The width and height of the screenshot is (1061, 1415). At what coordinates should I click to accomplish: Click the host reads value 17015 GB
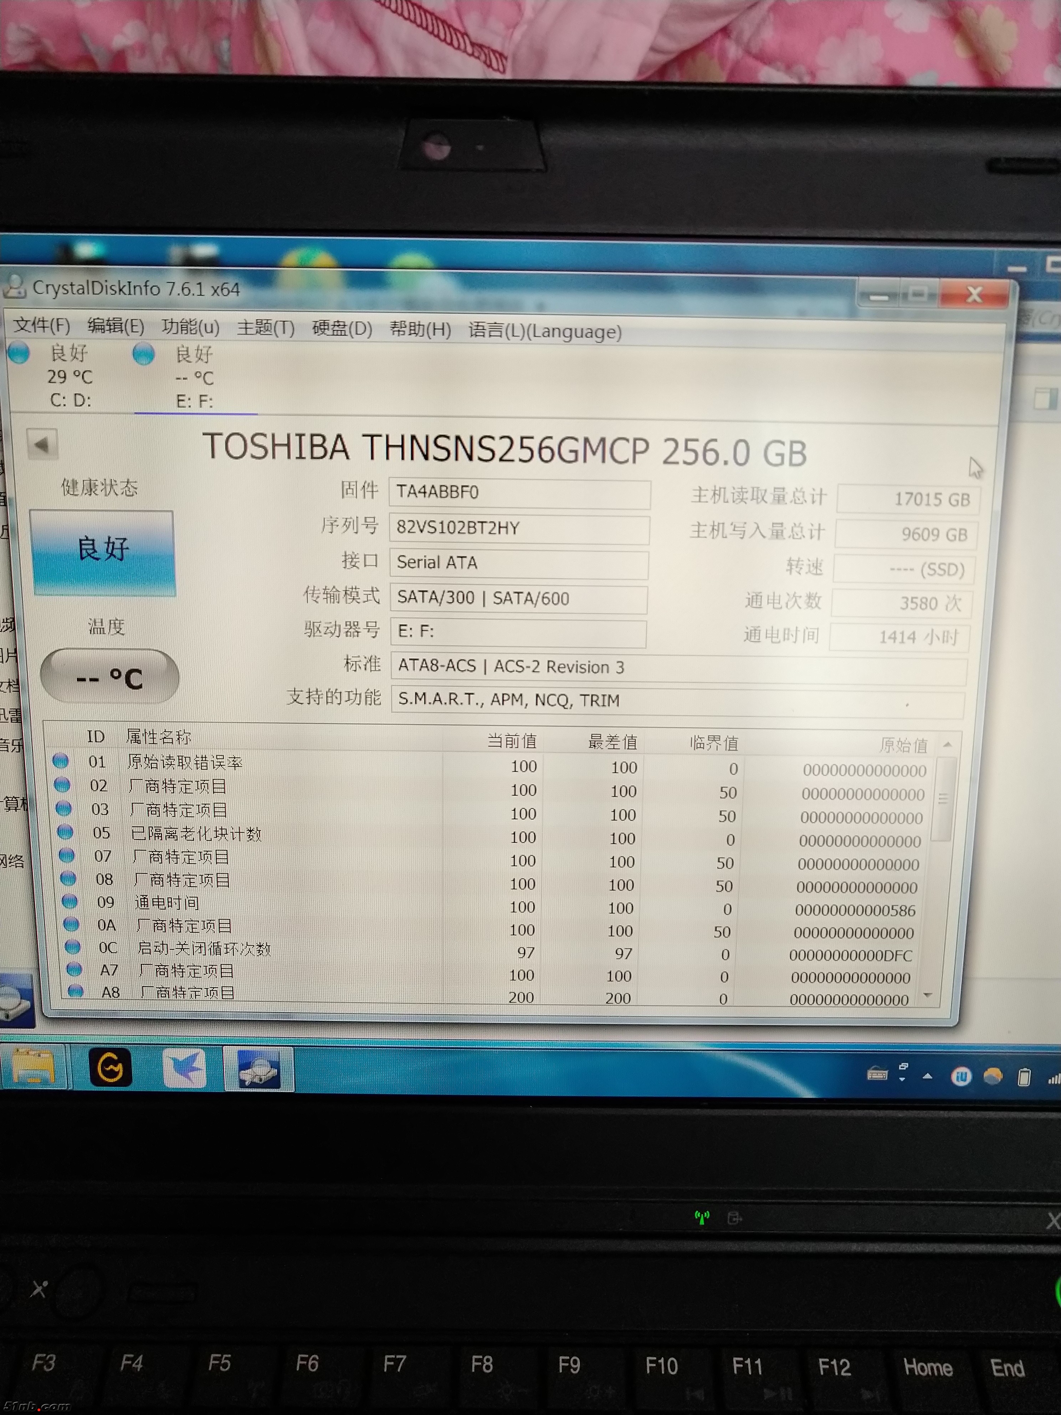907,499
